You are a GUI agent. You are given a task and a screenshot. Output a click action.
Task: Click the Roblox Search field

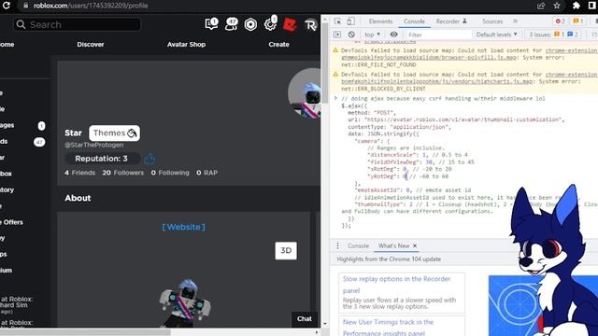78,25
